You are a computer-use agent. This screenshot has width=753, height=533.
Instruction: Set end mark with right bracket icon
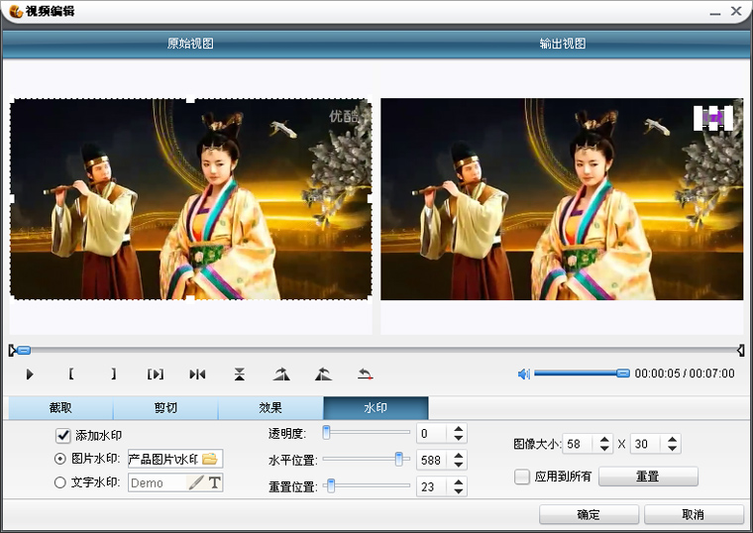113,373
